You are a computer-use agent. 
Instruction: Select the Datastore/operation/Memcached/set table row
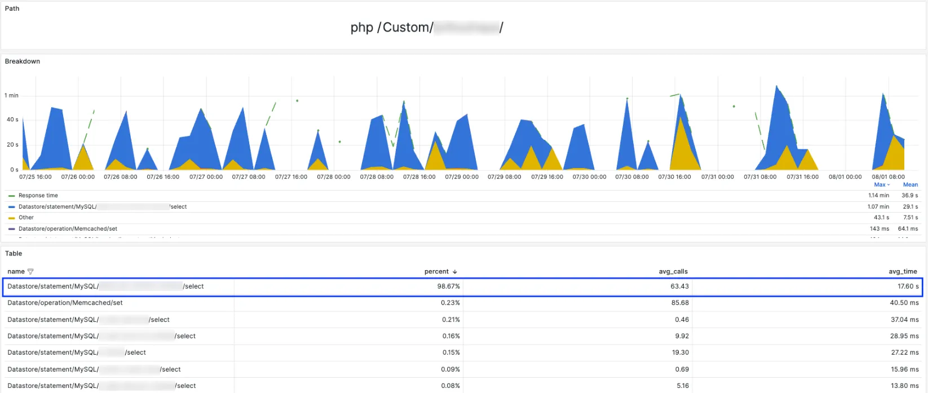pos(462,303)
